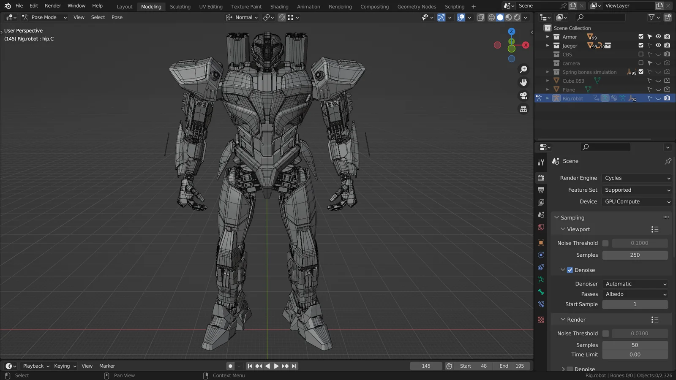Image resolution: width=676 pixels, height=380 pixels.
Task: Toggle X-Ray shading in the viewport header
Action: point(481,17)
